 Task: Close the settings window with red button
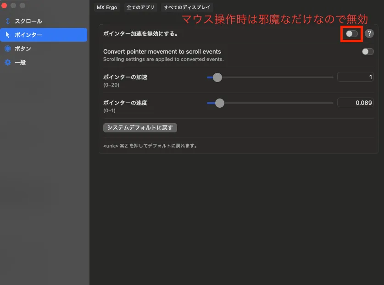pyautogui.click(x=5, y=5)
